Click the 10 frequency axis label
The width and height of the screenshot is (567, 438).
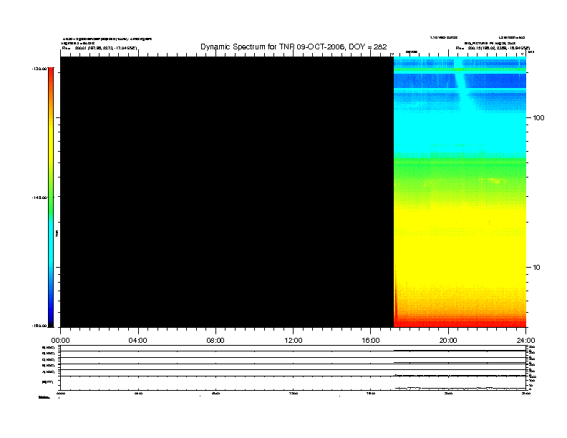click(536, 268)
